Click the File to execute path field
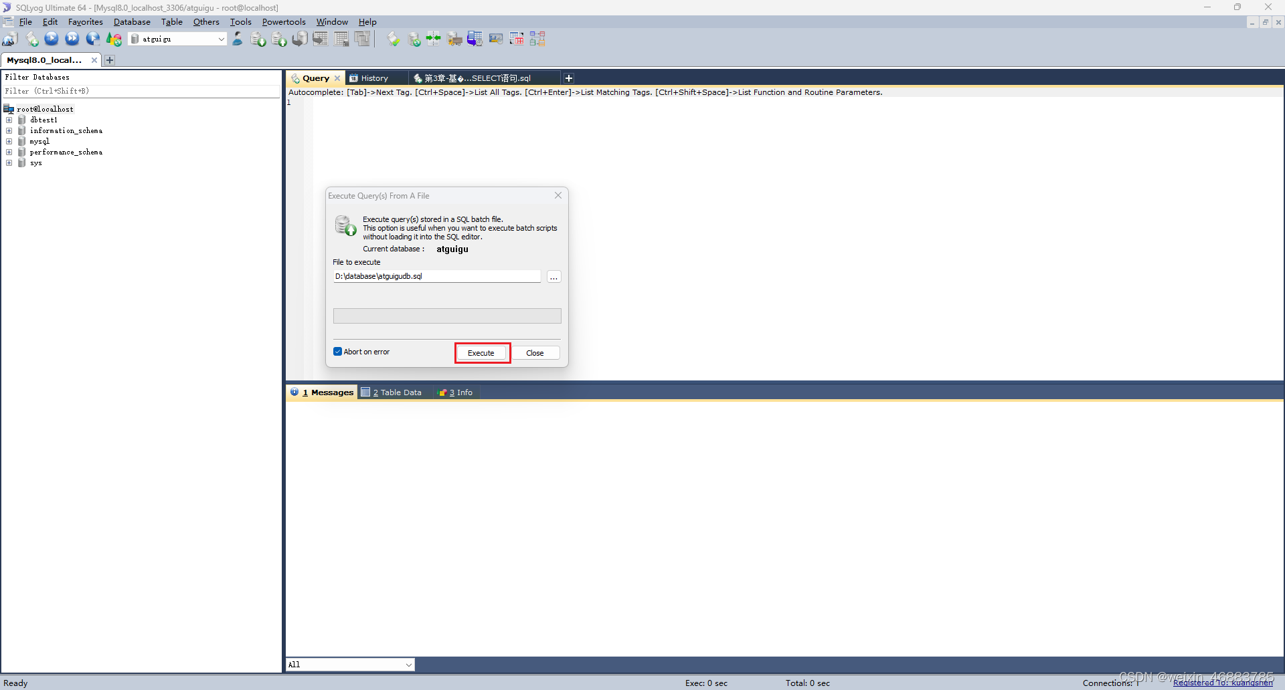 [437, 276]
